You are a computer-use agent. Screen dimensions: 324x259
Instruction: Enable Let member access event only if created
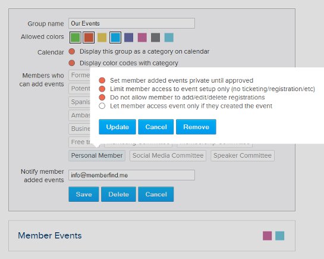(x=102, y=106)
